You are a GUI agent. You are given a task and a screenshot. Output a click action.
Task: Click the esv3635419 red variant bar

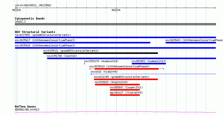point(127,69)
